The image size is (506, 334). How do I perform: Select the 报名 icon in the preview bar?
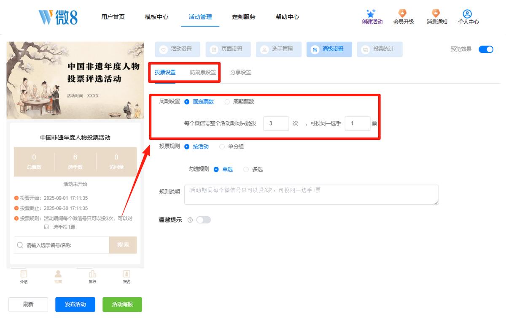click(x=126, y=274)
